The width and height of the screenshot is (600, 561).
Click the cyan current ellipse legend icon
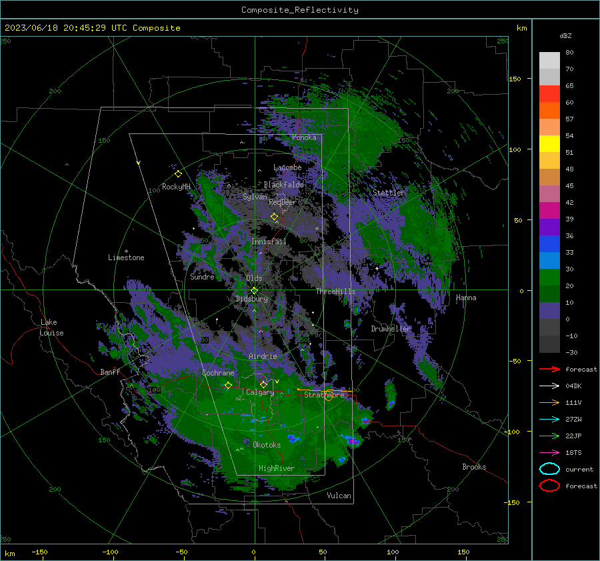pos(549,469)
